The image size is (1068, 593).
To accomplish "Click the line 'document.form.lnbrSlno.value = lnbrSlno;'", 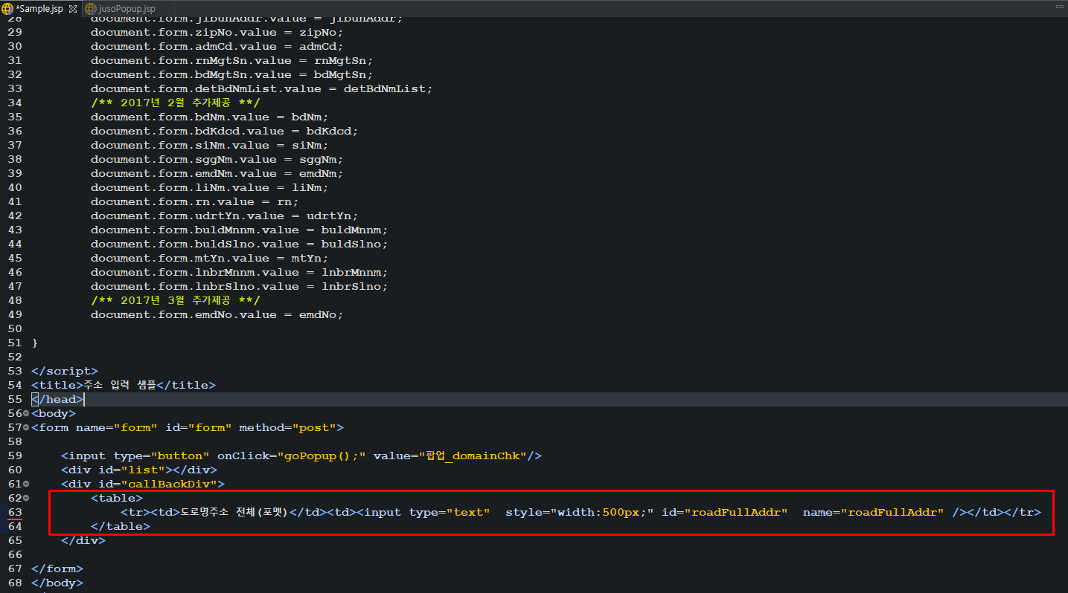I will [239, 286].
